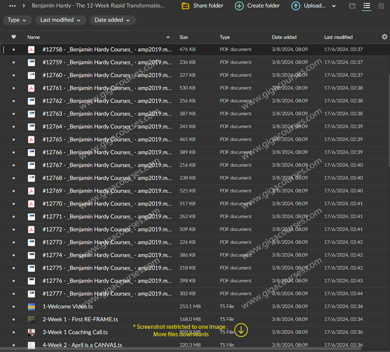This screenshot has height=352, width=390.
Task: Sort files by the Size column
Action: (184, 37)
